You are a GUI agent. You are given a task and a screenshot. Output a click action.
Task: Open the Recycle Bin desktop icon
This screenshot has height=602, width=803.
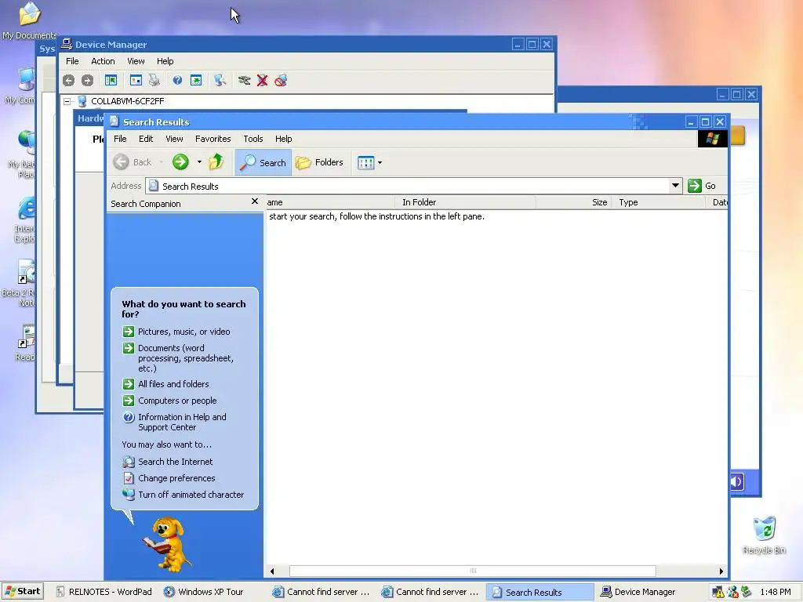pyautogui.click(x=764, y=535)
